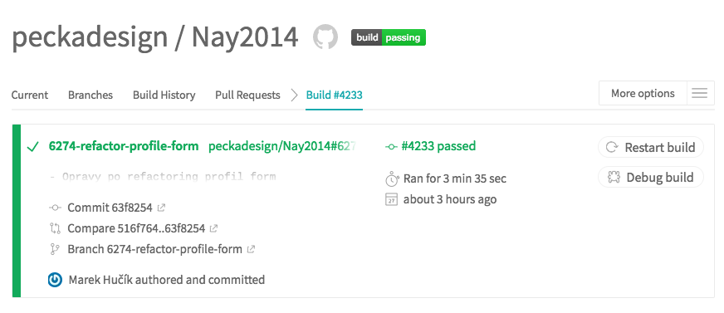The height and width of the screenshot is (313, 724).
Task: Click the Restart build button
Action: pos(651,148)
